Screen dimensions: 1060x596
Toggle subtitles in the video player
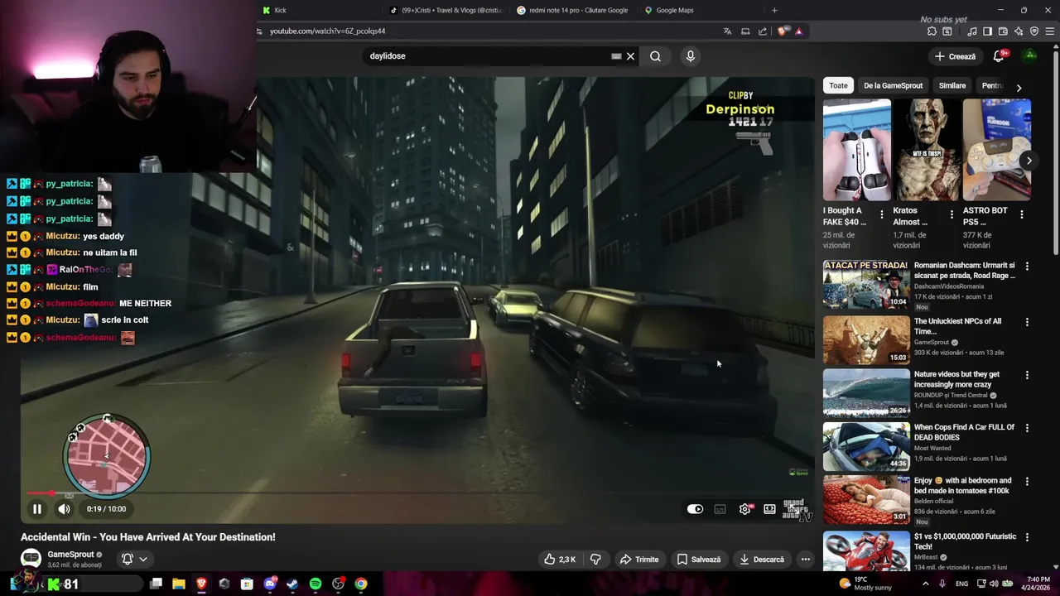coord(720,509)
